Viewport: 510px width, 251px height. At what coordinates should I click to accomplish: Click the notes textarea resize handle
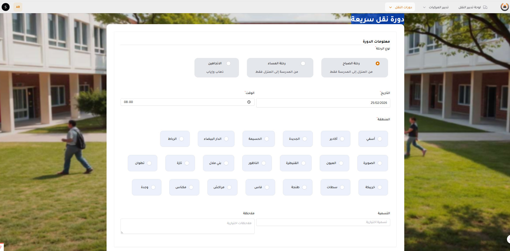(122, 232)
